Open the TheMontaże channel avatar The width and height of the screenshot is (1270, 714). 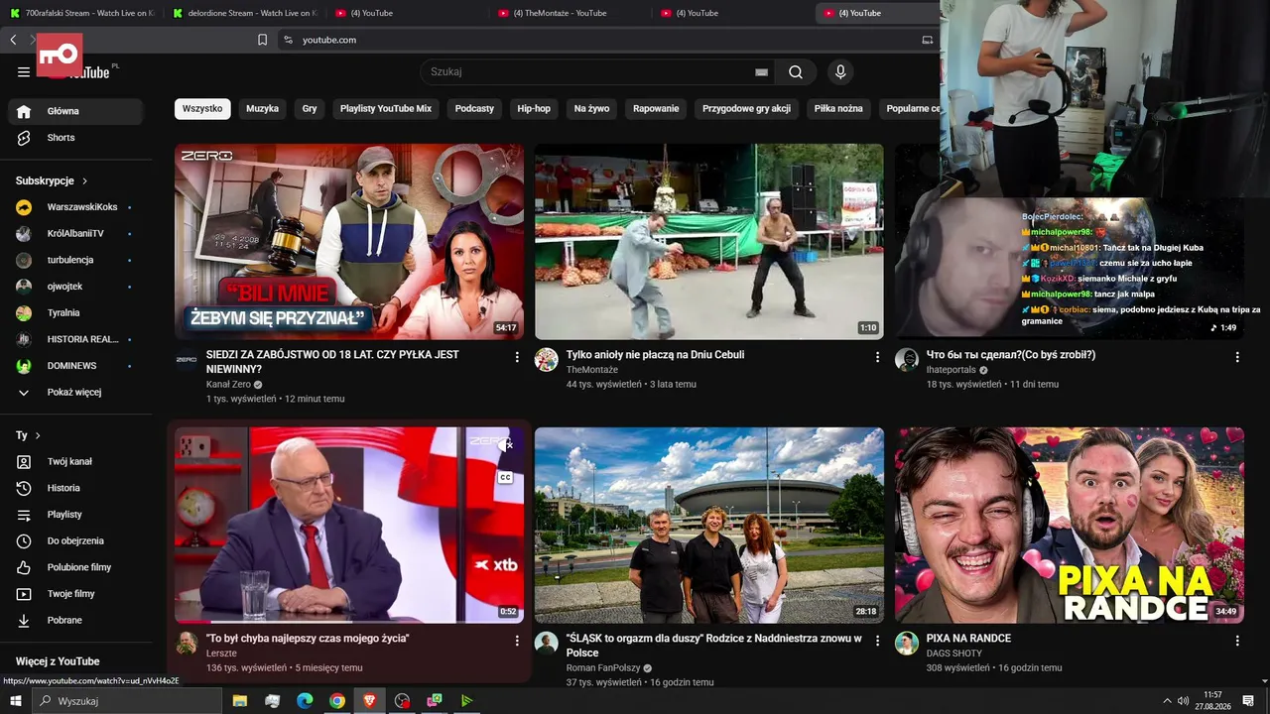pos(547,359)
